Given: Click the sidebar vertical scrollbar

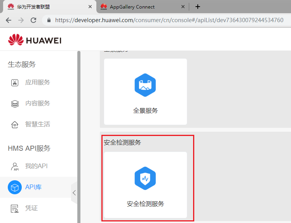Looking at the screenshot, I should coord(79,136).
